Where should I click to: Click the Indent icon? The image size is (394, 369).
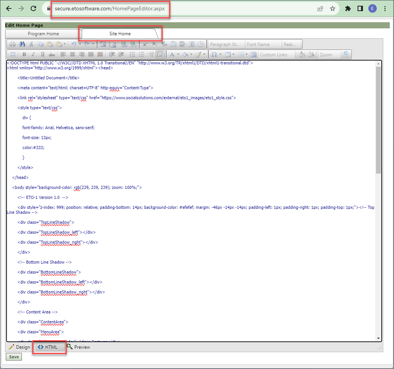click(112, 54)
